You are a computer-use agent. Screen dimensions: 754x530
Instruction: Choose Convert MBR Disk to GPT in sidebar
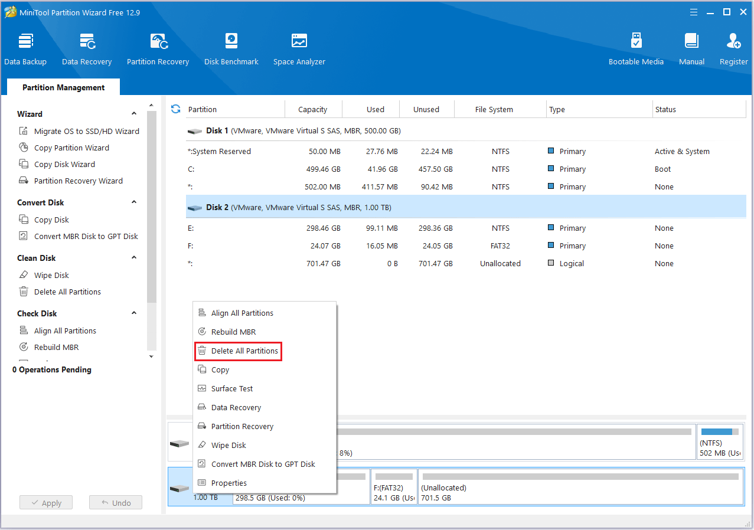point(79,236)
